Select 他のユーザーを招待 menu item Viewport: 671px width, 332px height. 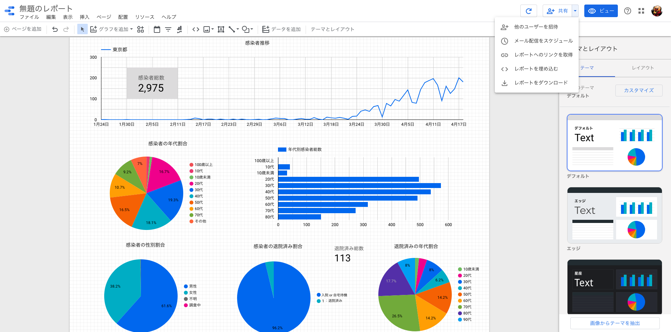tap(537, 27)
